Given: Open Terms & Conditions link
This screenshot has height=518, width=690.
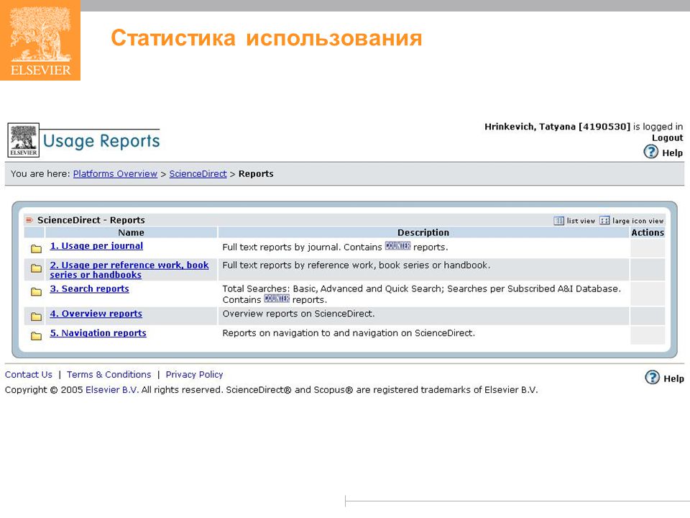Looking at the screenshot, I should pyautogui.click(x=109, y=374).
